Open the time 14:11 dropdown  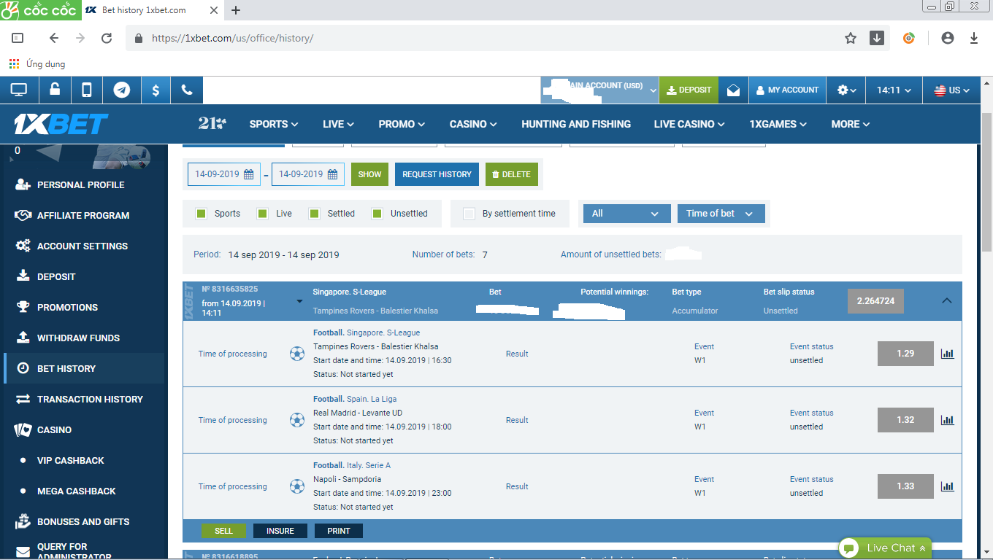tap(894, 90)
